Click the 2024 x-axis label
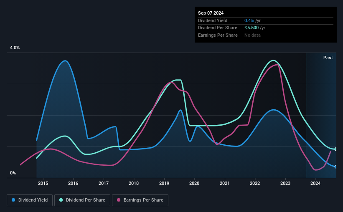 tap(315, 183)
